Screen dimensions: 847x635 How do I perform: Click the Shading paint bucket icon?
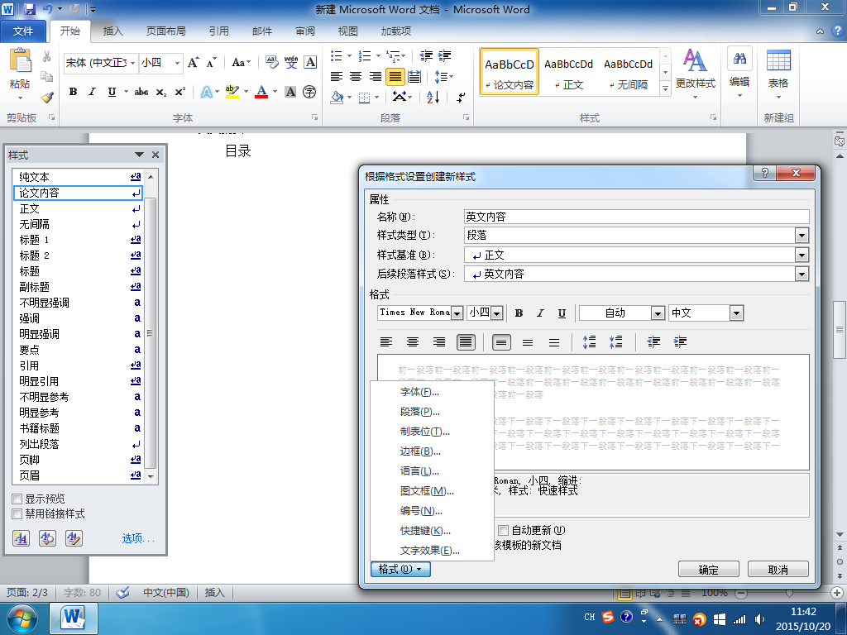(337, 98)
